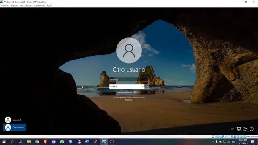Open the Ayuda menu

[x=50, y=6]
